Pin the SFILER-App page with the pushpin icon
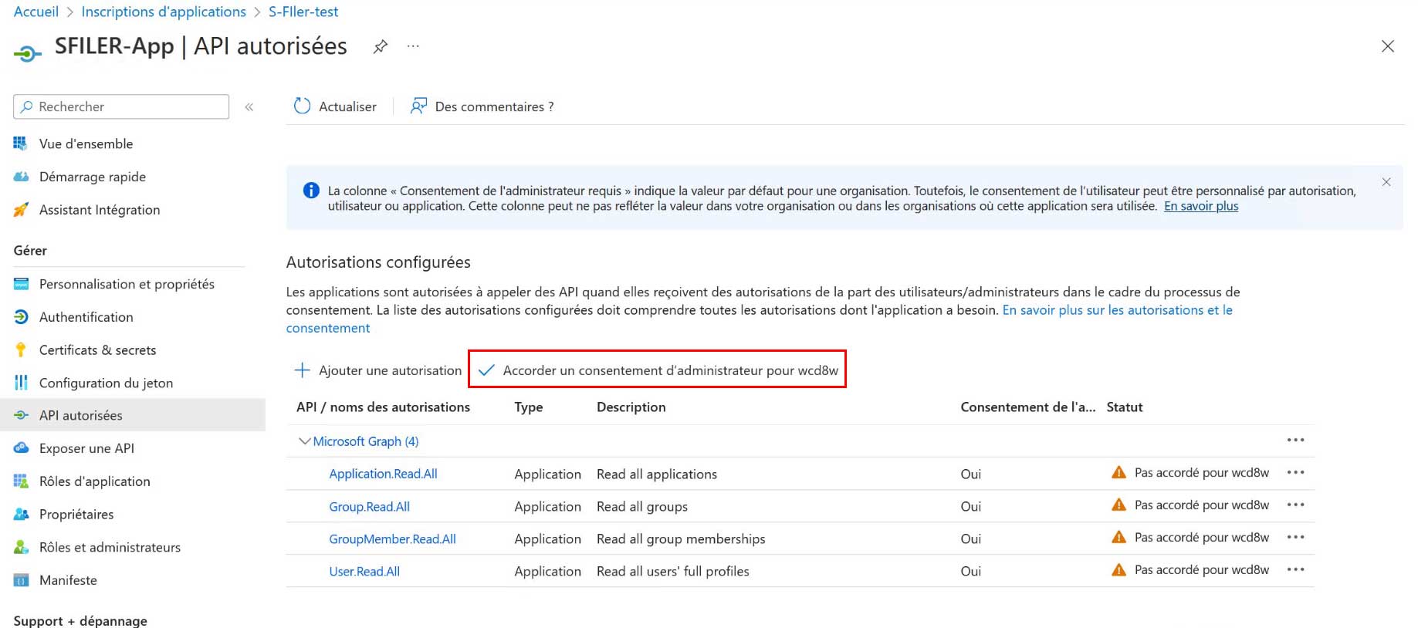 click(x=380, y=47)
